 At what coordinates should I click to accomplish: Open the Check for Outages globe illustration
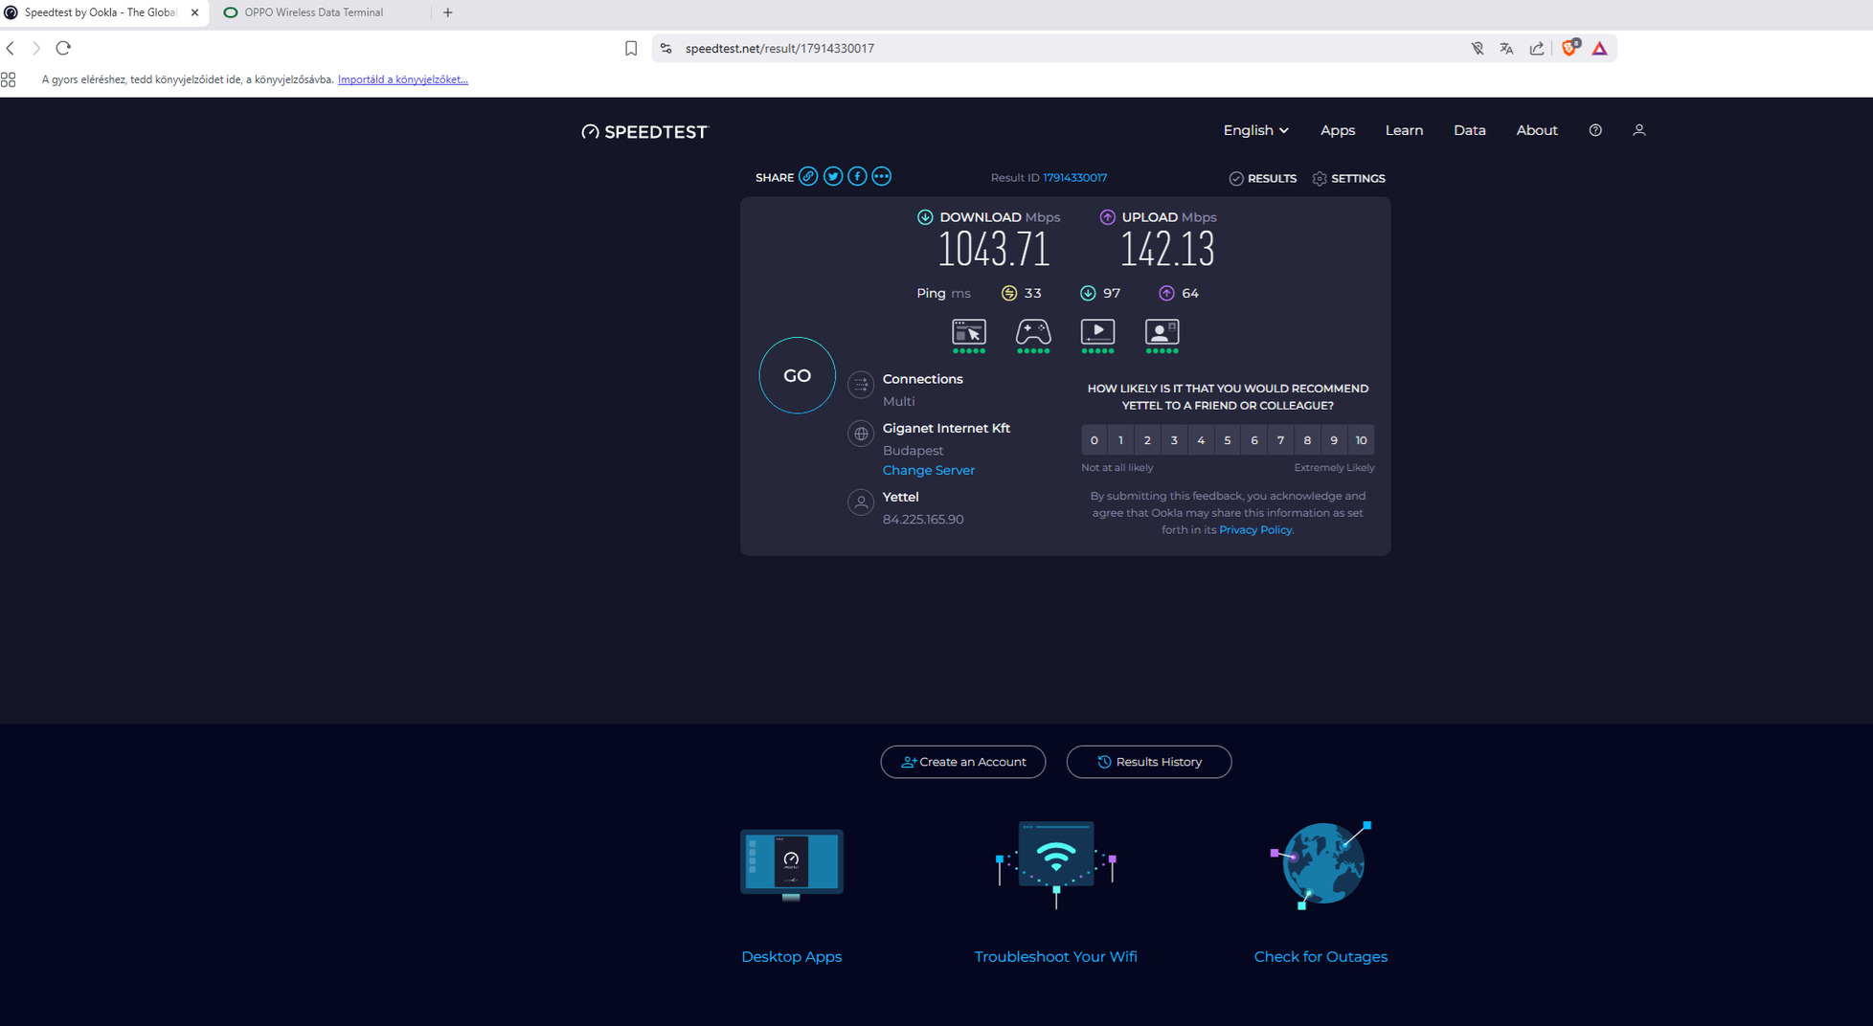pyautogui.click(x=1321, y=864)
